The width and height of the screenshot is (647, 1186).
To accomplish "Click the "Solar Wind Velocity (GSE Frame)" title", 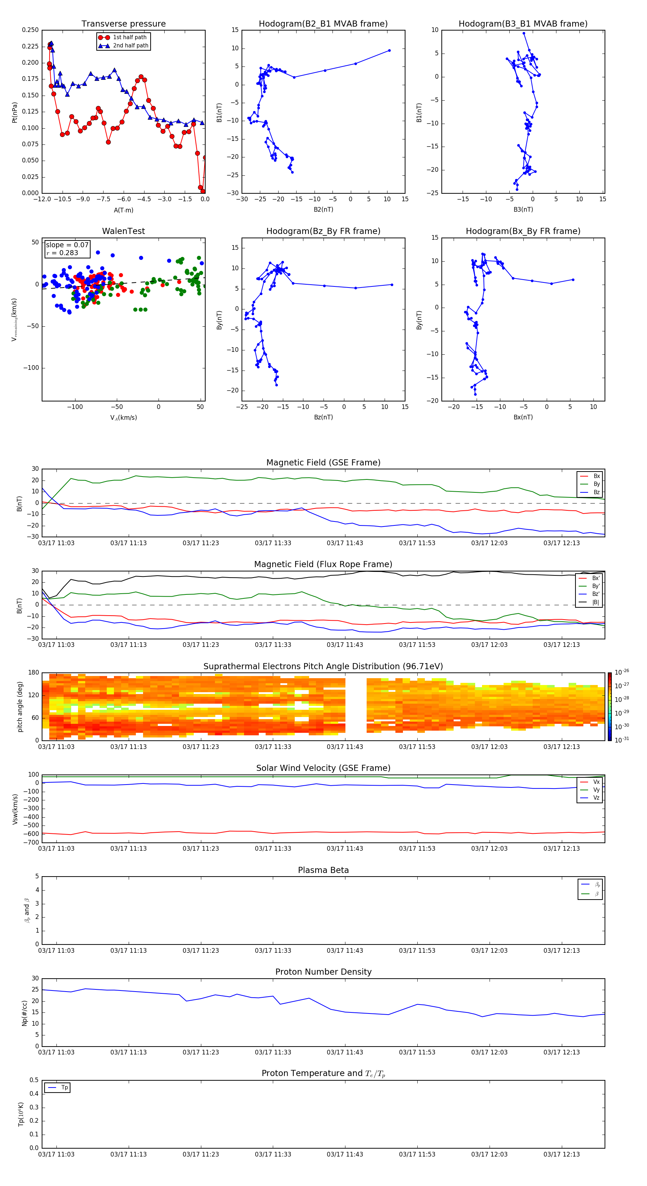I will point(323,768).
